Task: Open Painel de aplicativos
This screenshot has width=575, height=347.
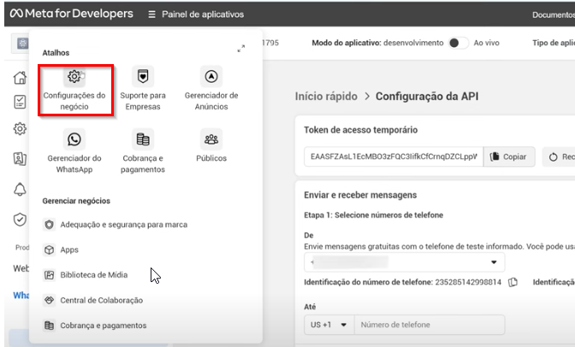Action: 203,15
